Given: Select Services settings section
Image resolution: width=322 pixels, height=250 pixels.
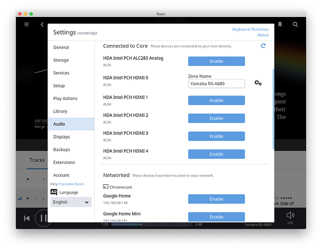Looking at the screenshot, I should point(71,73).
